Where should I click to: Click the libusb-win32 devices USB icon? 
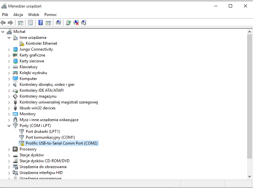point(15,108)
